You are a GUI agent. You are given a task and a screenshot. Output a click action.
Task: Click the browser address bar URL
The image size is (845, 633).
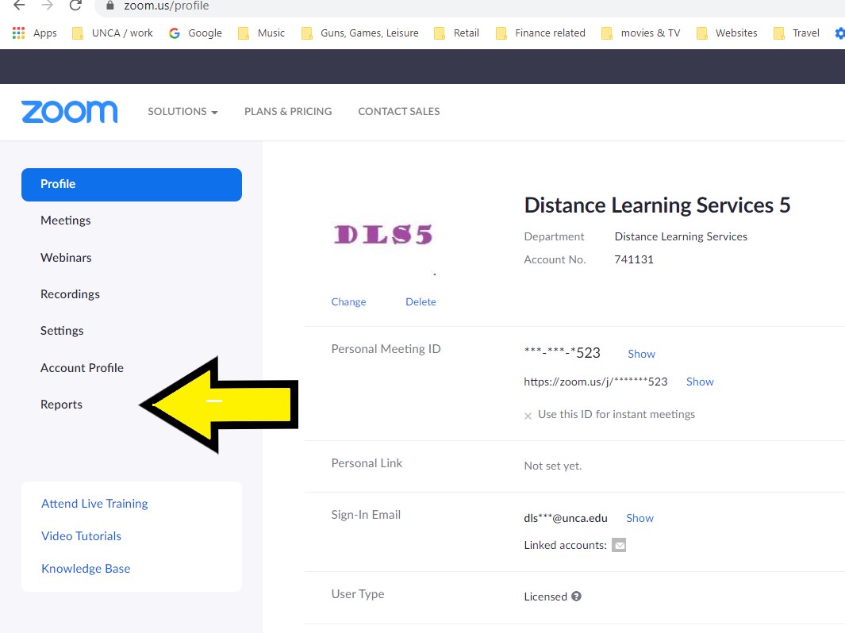click(x=167, y=6)
